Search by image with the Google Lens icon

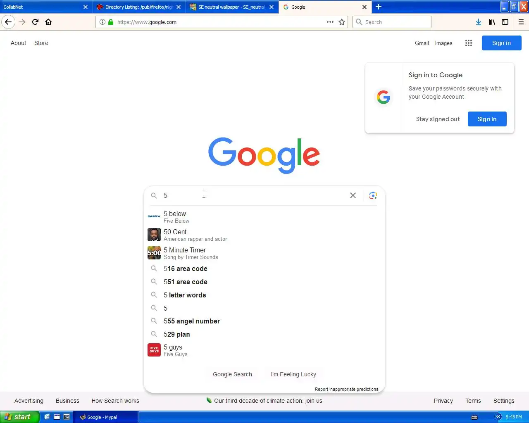(x=373, y=195)
